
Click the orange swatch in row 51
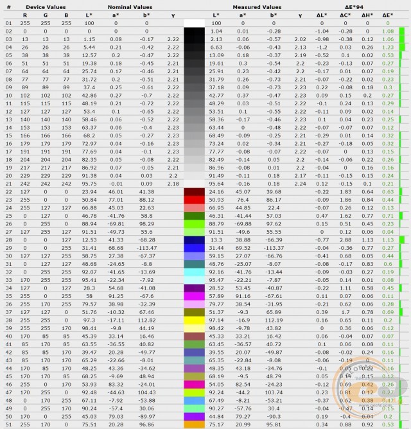194,425
